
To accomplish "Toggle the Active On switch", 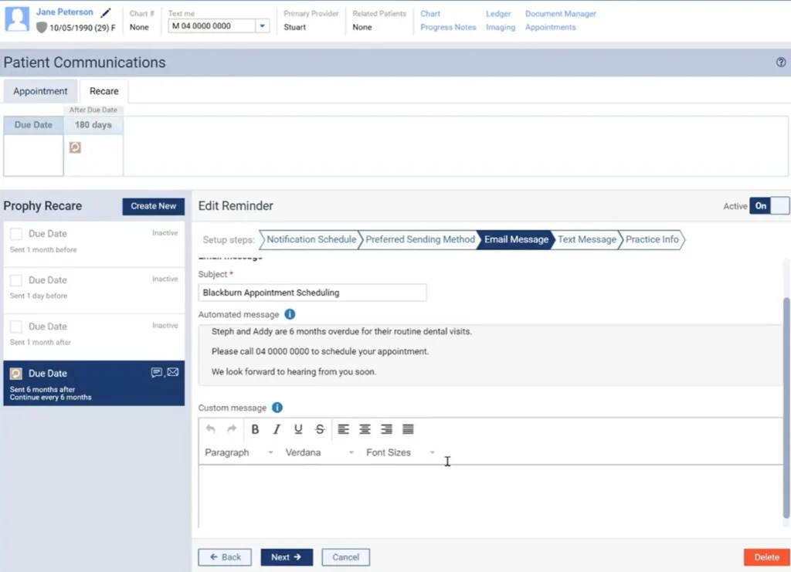I will [769, 205].
